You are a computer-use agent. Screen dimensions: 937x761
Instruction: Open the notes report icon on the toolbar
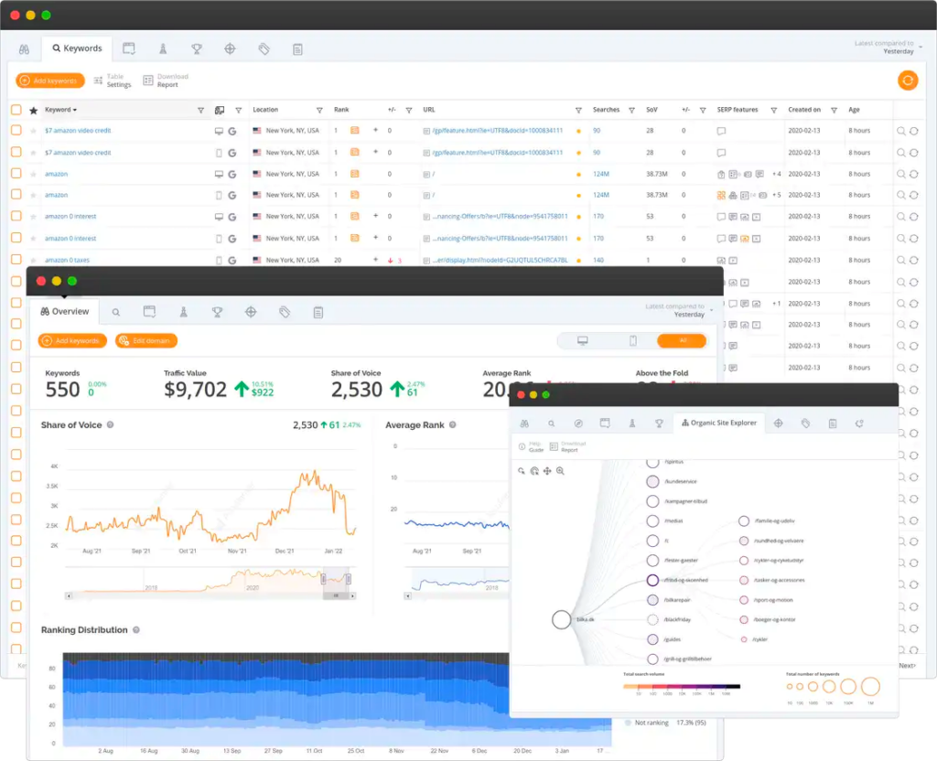click(297, 48)
